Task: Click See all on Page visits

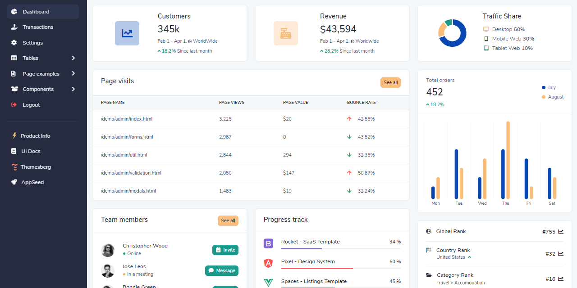Action: (x=390, y=82)
